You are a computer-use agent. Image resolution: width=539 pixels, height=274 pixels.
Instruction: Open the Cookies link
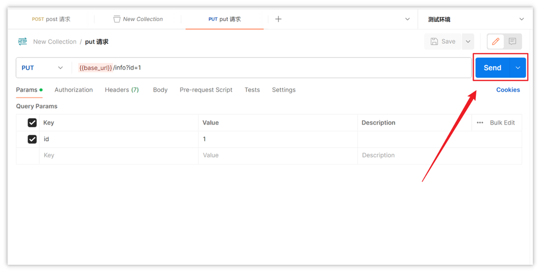tap(508, 90)
